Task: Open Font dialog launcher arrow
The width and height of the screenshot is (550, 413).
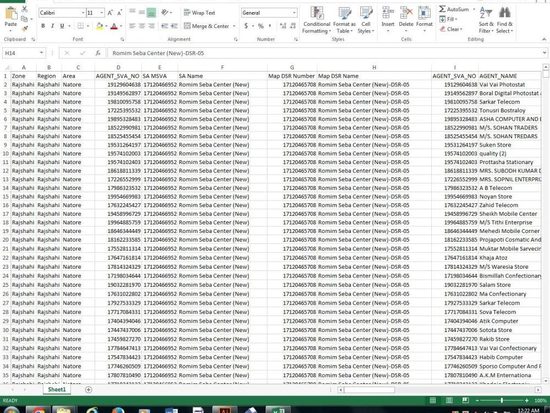Action: pos(122,40)
